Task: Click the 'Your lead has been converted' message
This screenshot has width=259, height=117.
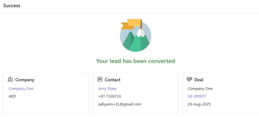Action: click(x=136, y=61)
